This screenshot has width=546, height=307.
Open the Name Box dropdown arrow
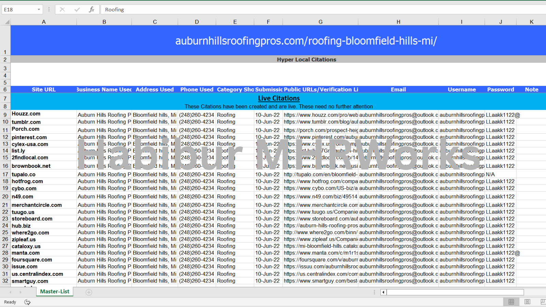[39, 10]
